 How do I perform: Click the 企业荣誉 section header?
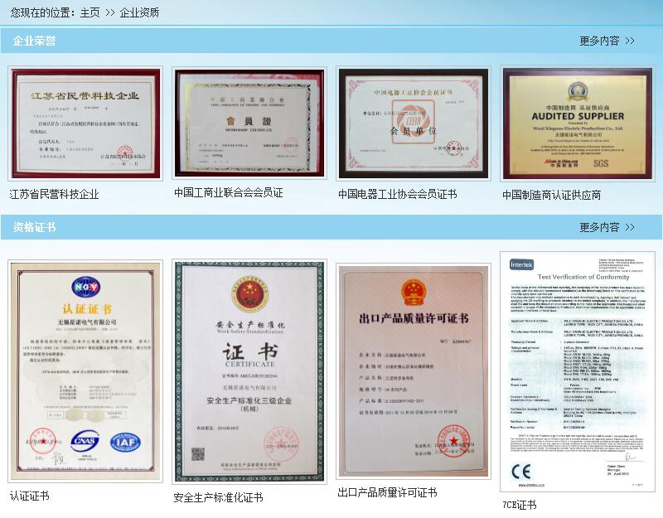35,41
